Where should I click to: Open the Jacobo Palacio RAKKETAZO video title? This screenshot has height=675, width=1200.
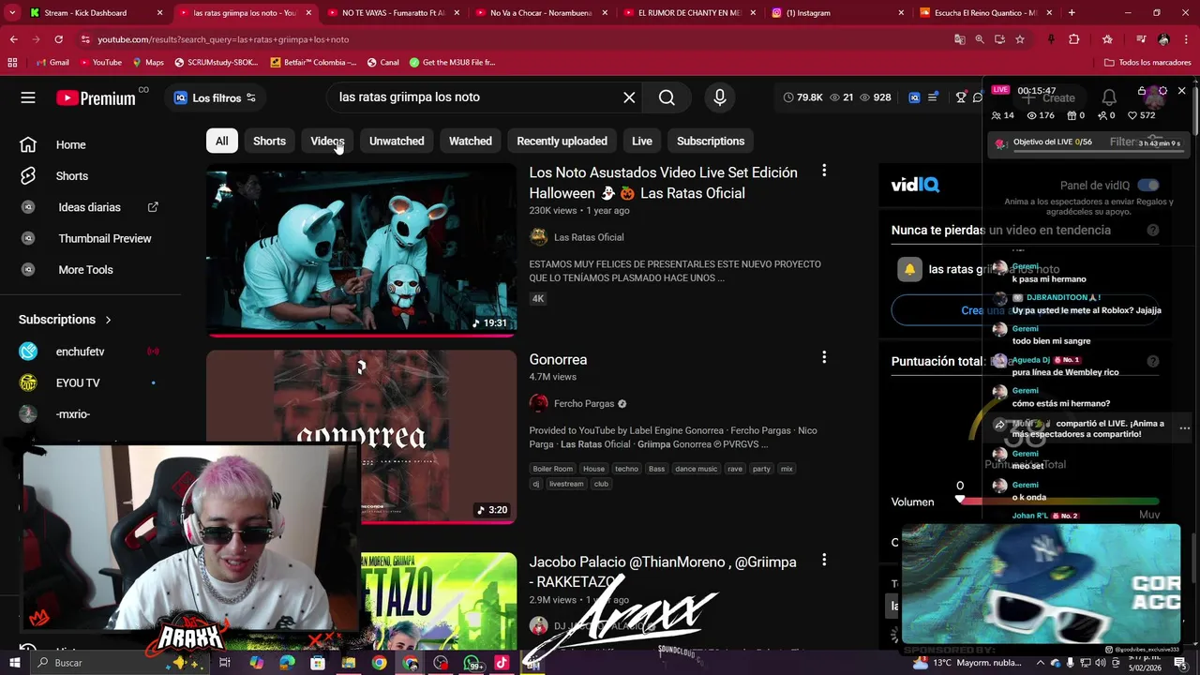point(663,572)
